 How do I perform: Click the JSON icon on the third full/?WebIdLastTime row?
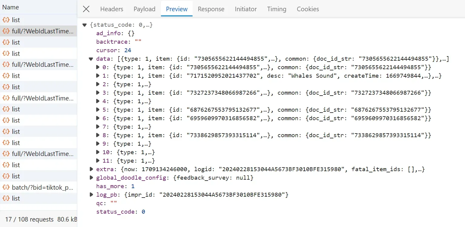pyautogui.click(x=6, y=98)
